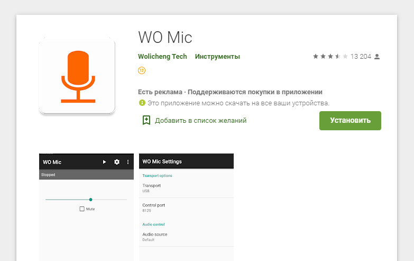
Task: Click the wishlist bookmark icon
Action: (x=146, y=120)
